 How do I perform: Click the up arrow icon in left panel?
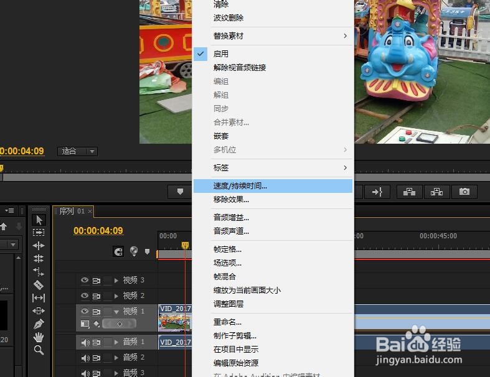click(4, 227)
